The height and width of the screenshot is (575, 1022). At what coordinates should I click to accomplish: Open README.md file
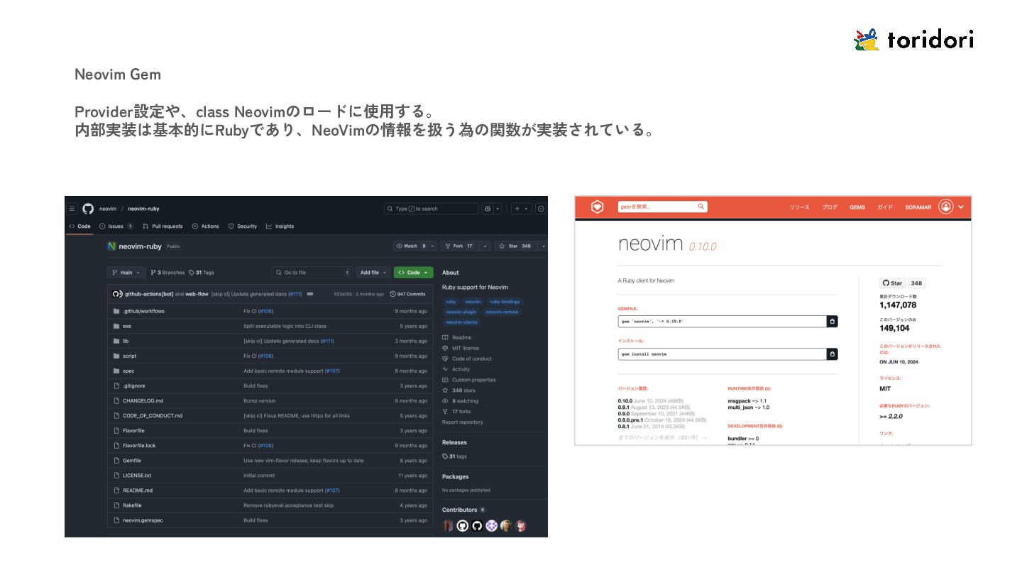coord(138,491)
